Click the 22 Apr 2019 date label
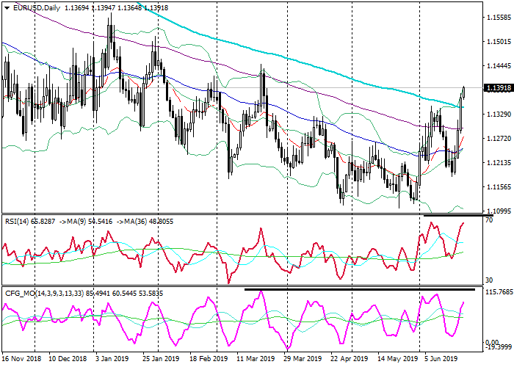This screenshot has width=514, height=367. click(349, 359)
